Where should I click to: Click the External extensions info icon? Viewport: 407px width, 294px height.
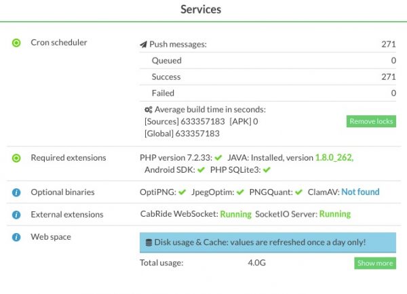[16, 215]
